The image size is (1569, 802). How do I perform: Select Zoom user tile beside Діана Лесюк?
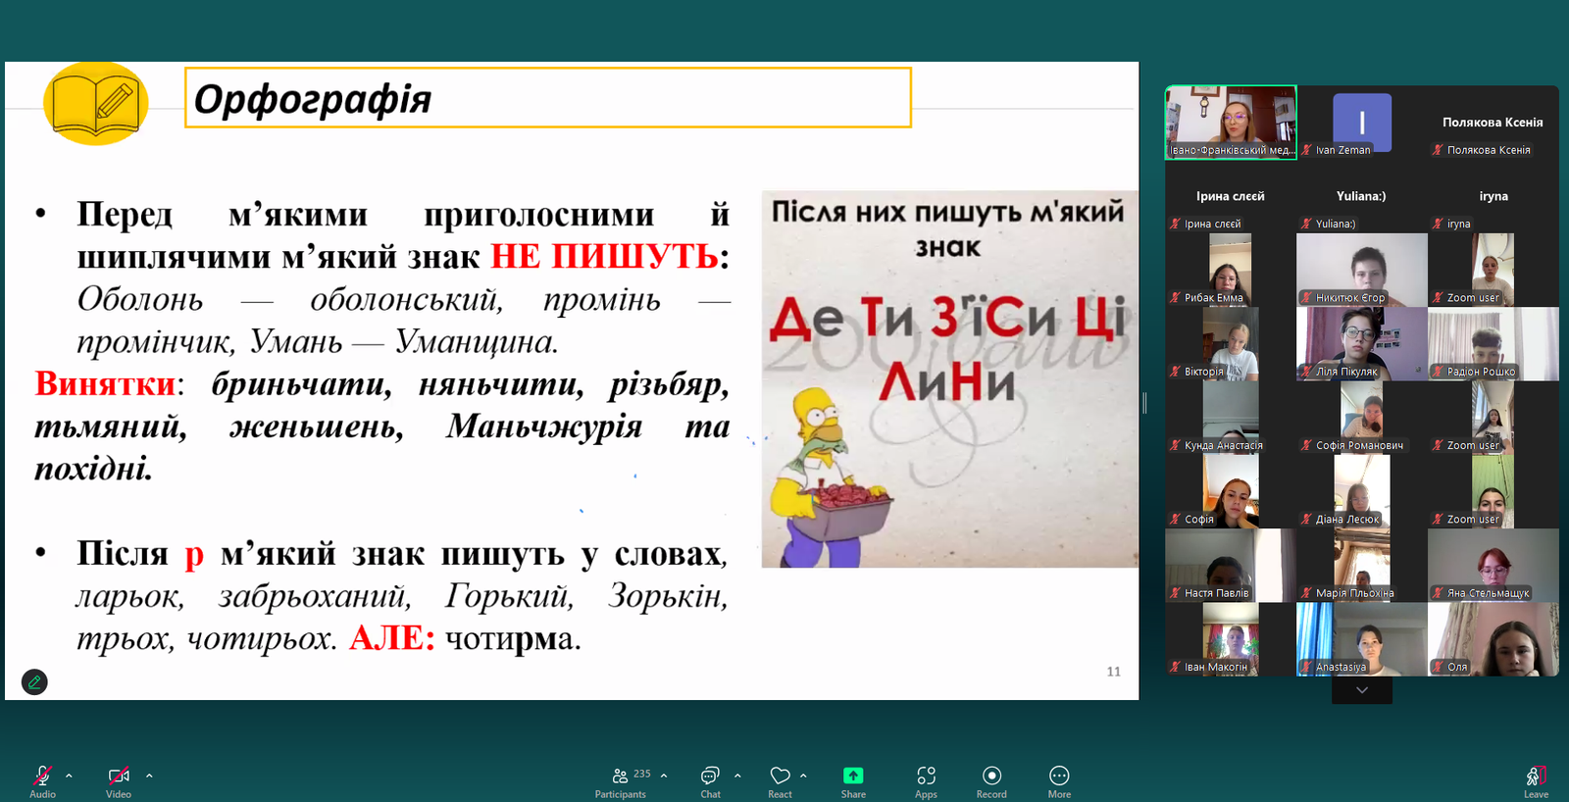click(x=1493, y=491)
